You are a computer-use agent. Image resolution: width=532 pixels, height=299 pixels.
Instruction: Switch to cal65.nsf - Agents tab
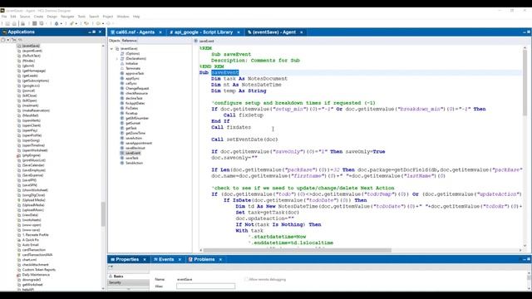coord(135,32)
